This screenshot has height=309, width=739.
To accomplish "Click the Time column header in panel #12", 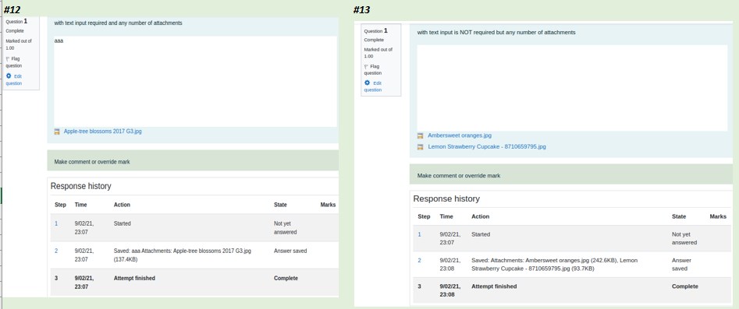I will pyautogui.click(x=80, y=205).
